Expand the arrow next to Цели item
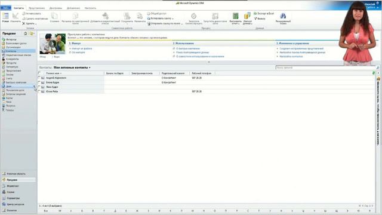Screen dimensions: 382x215 click(34, 86)
